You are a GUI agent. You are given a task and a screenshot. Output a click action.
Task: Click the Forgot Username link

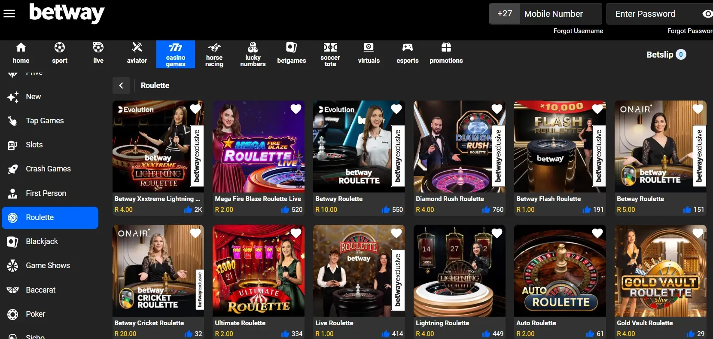(x=578, y=31)
